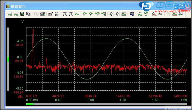Click the curve window title bar icon
Screen dimensions: 192x110
pyautogui.click(x=8, y=5)
